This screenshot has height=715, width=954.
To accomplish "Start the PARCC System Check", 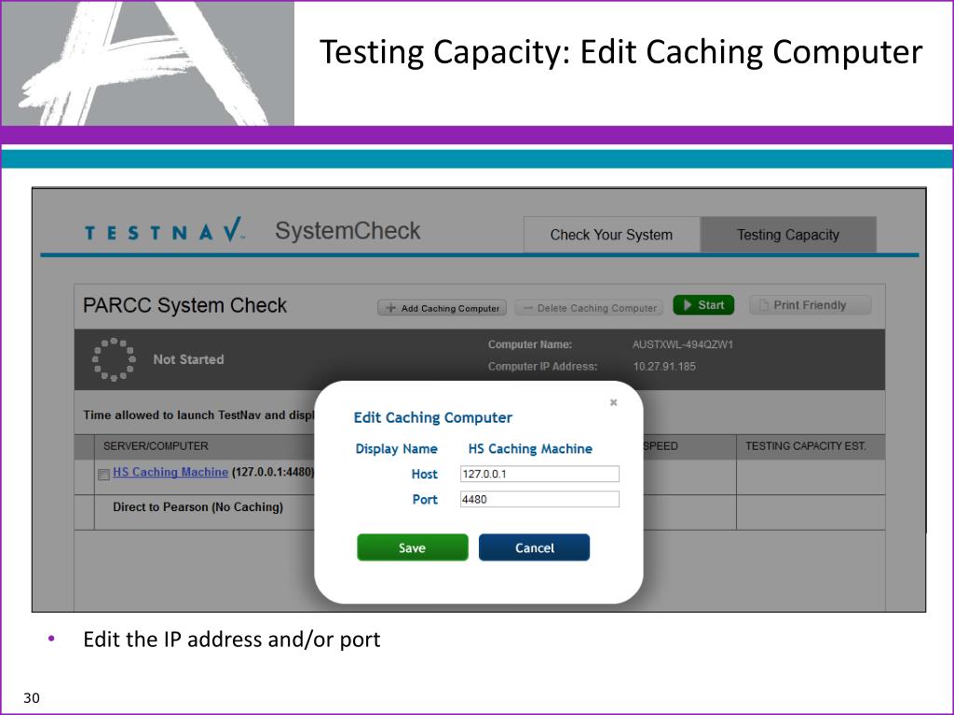I will tap(703, 305).
